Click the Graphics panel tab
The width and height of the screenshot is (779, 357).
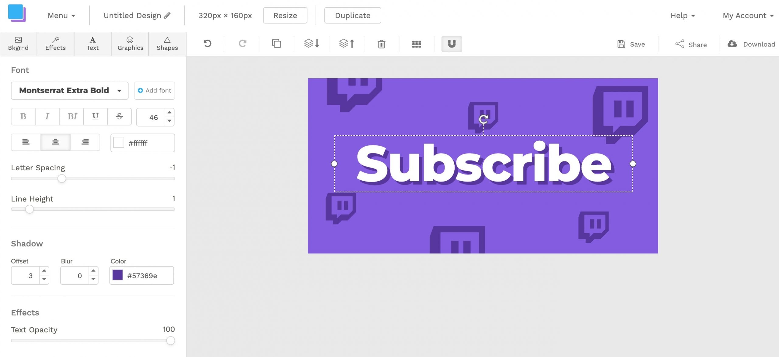(x=130, y=44)
